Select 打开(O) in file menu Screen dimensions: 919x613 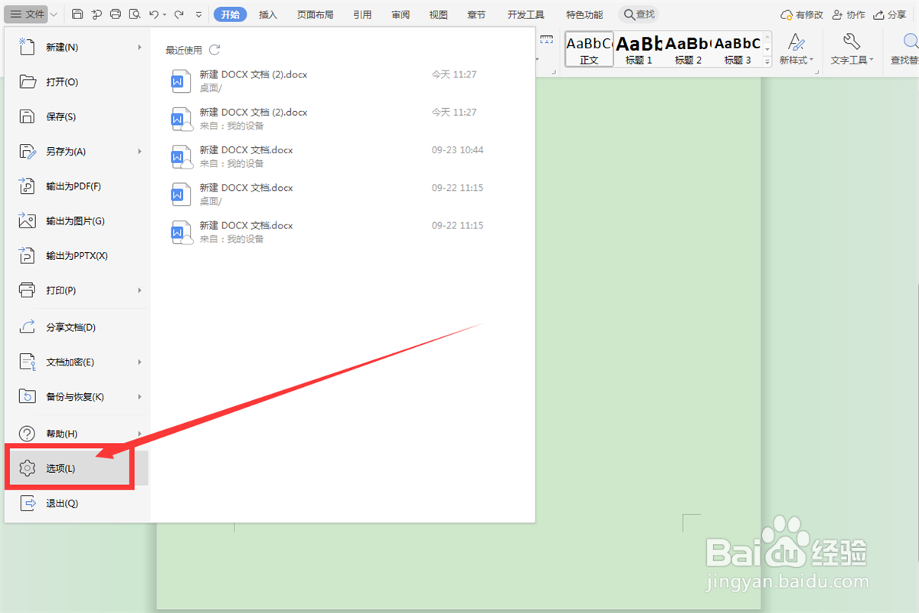(77, 82)
